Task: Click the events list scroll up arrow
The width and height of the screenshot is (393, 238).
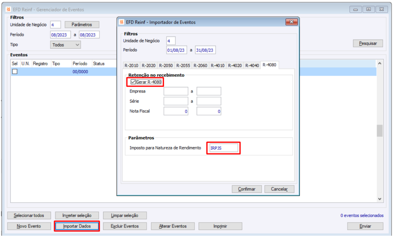Action: [380, 64]
